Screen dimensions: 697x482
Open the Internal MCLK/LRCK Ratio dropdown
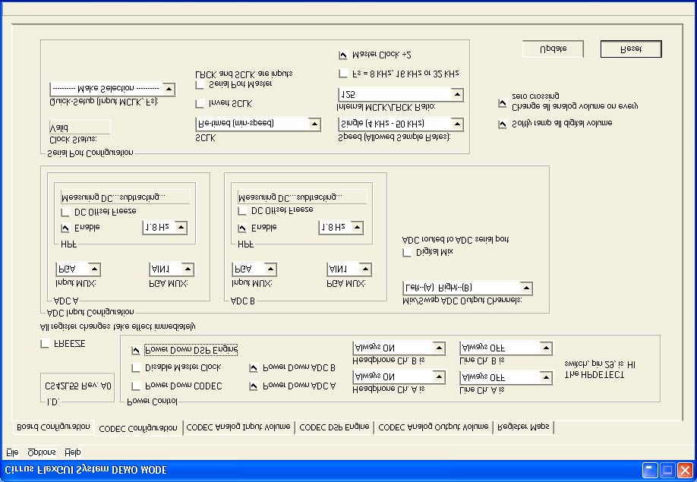(401, 93)
